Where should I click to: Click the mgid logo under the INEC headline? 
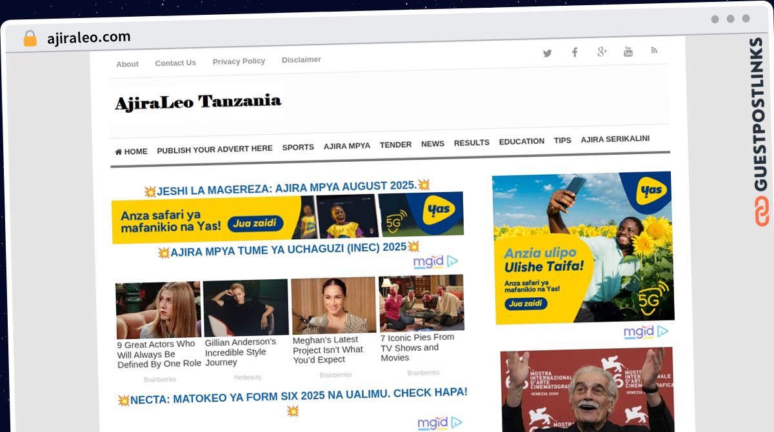click(435, 262)
